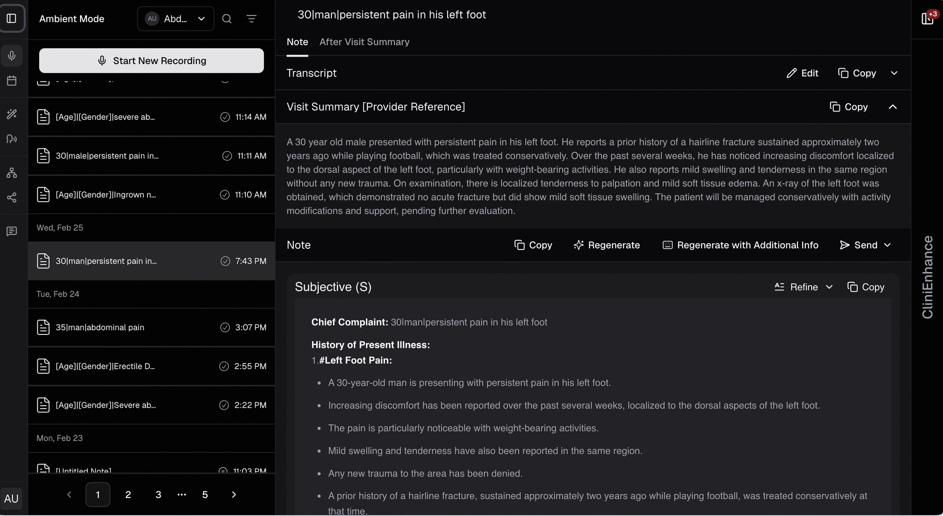The image size is (943, 516).
Task: Regenerate with Additional Info
Action: tap(740, 245)
